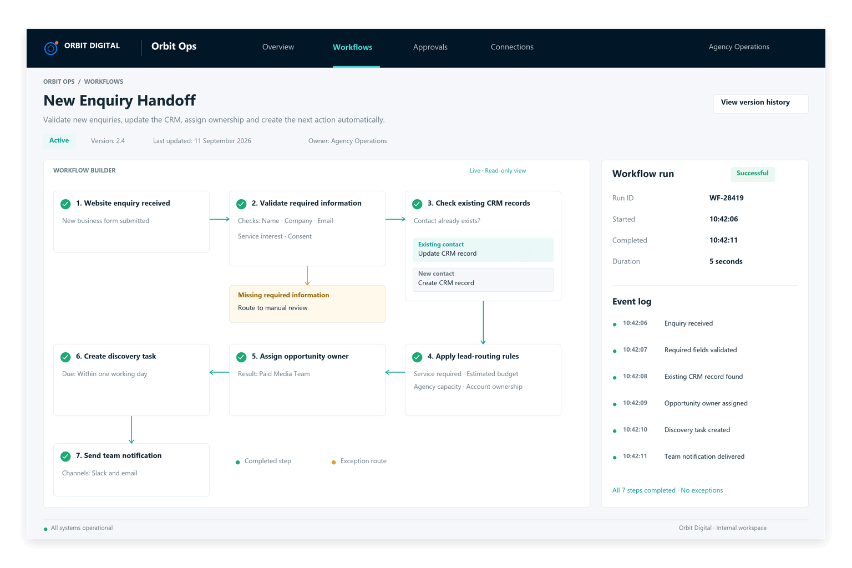This screenshot has width=852, height=568.
Task: Click the Successful run status badge
Action: (753, 174)
